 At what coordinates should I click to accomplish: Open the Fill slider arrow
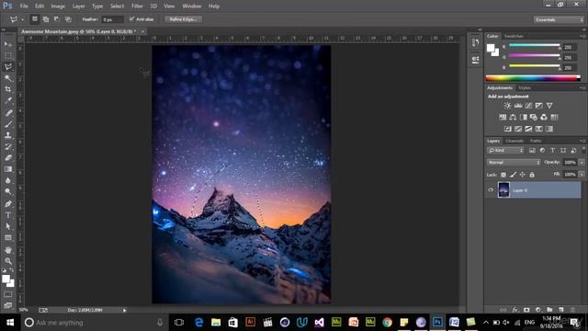point(582,175)
